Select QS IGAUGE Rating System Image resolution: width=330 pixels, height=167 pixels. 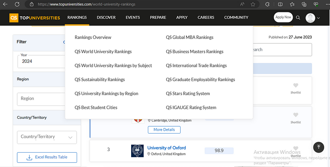191,107
